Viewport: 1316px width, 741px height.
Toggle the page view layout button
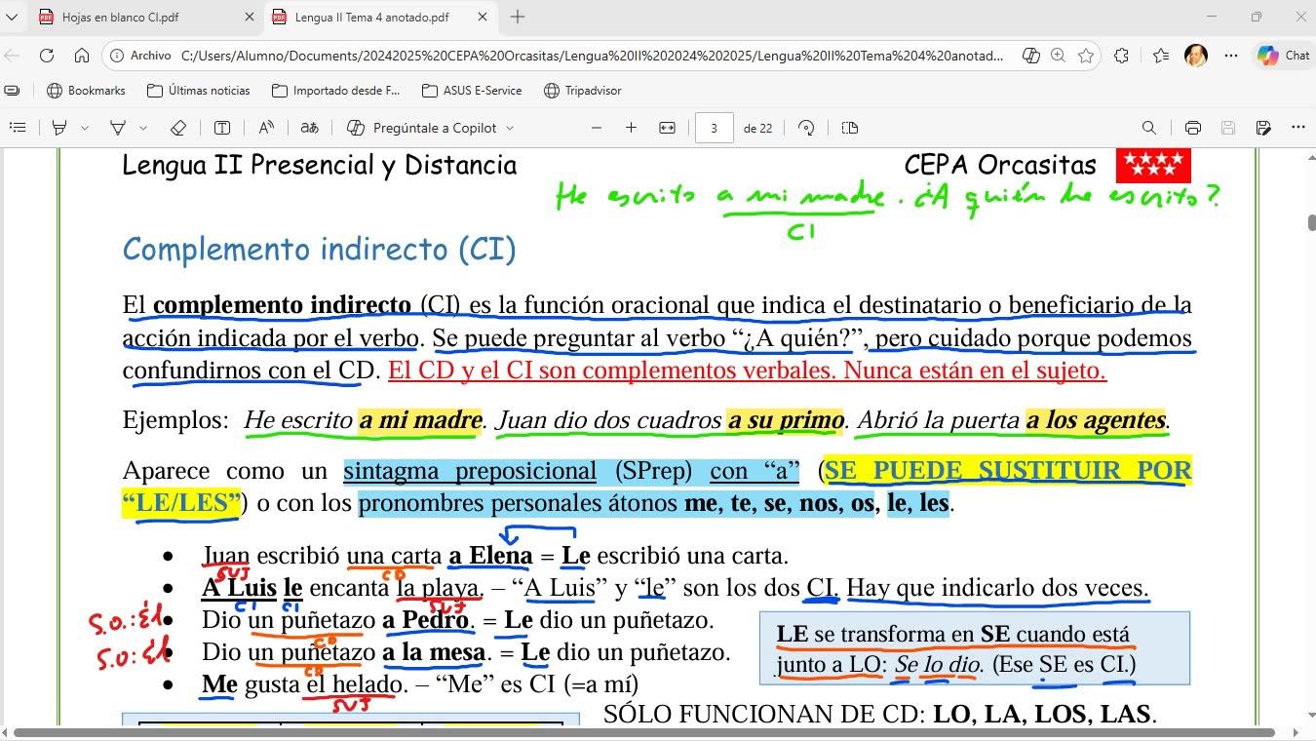coord(849,128)
